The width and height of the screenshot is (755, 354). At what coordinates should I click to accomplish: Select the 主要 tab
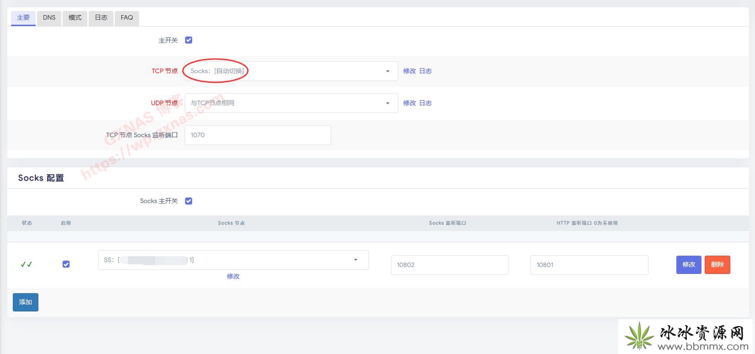click(23, 18)
